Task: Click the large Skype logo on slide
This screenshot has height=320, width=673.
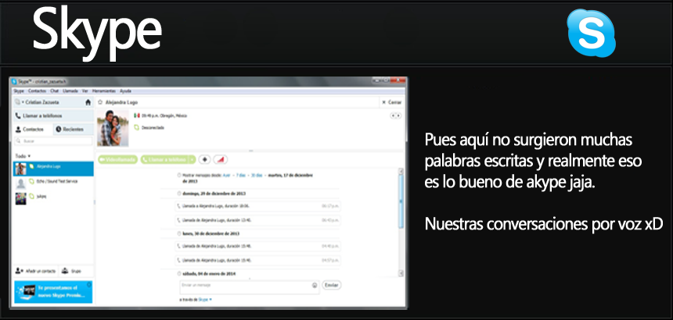Action: [x=591, y=33]
